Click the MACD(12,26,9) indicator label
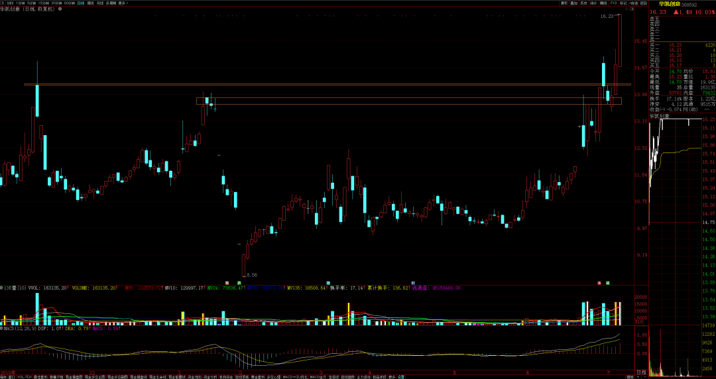 click(x=21, y=329)
